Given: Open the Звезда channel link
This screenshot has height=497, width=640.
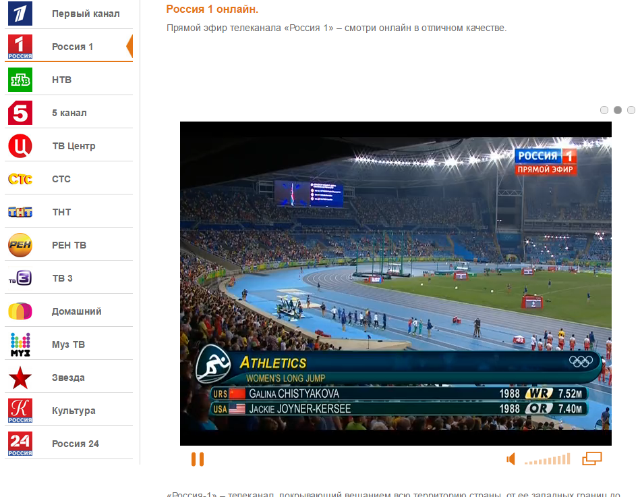Looking at the screenshot, I should click(68, 377).
